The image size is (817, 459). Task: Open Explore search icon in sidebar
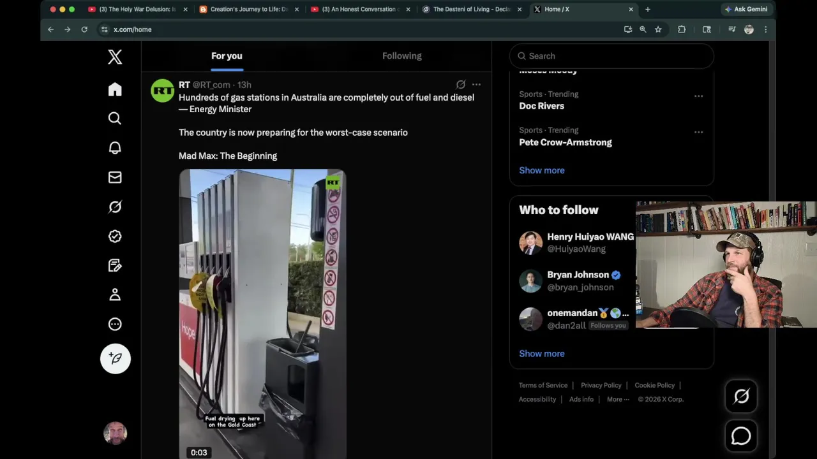115,119
